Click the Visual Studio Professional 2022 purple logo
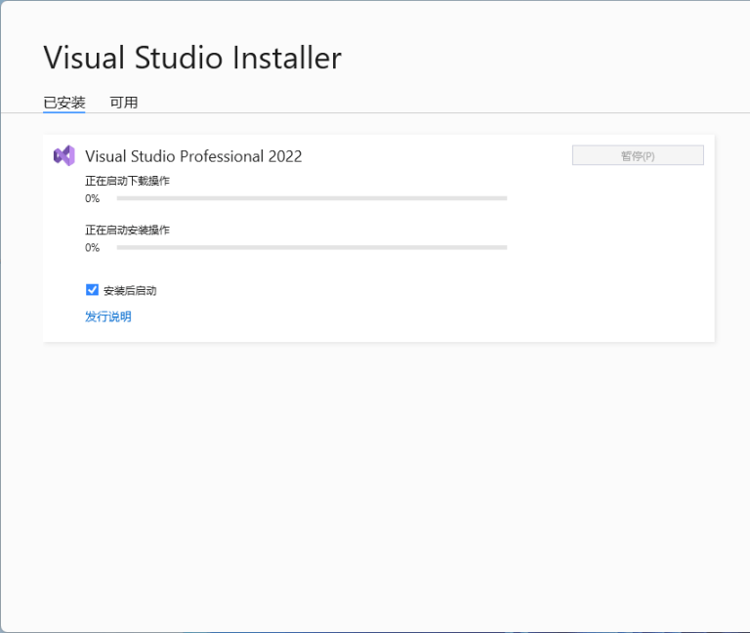The image size is (750, 633). [x=64, y=155]
